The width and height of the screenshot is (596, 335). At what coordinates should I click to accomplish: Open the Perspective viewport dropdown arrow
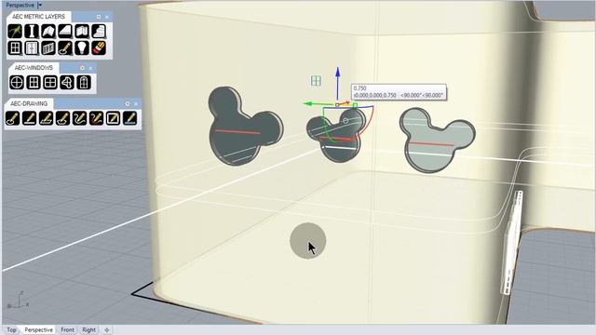click(x=40, y=5)
